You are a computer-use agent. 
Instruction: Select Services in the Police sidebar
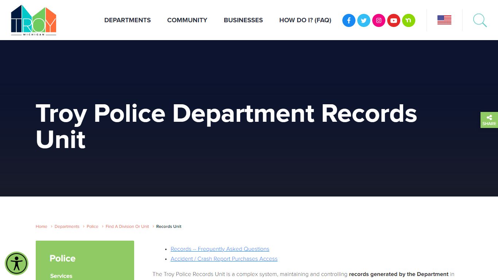coord(61,276)
